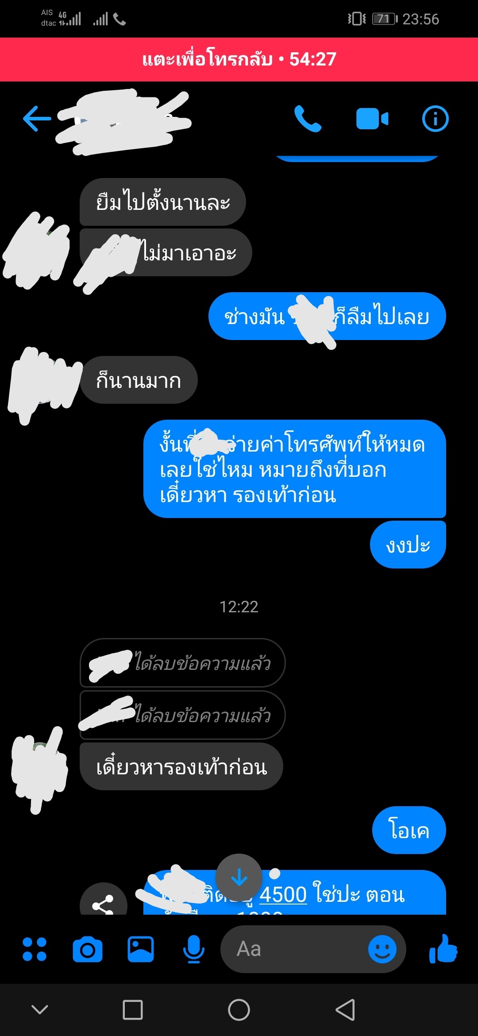
Task: Tap the blue message bubble reading โอเค
Action: click(x=409, y=830)
